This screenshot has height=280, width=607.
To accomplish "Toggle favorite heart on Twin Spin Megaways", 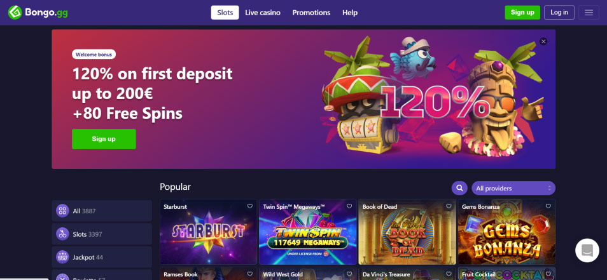I will pyautogui.click(x=349, y=206).
